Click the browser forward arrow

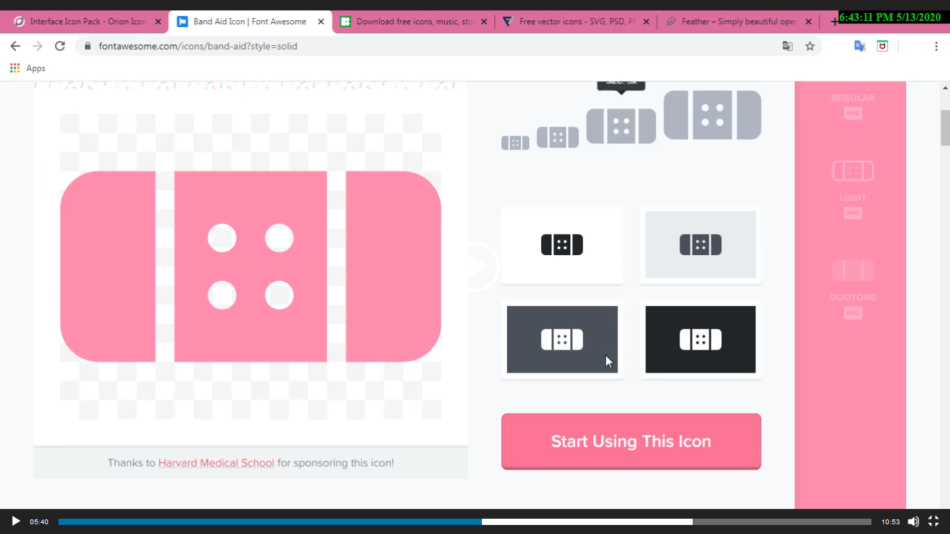pos(38,46)
